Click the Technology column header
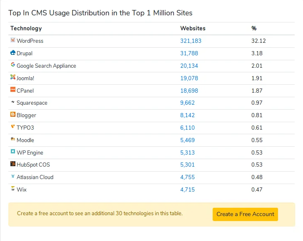 [x=26, y=28]
